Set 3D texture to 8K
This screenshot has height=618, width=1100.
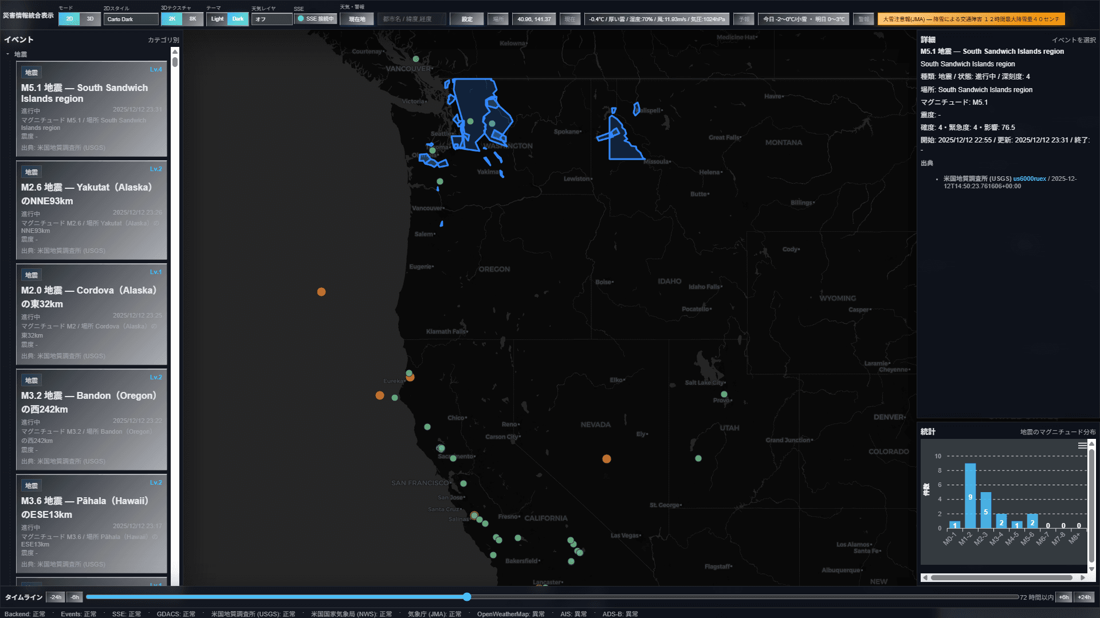tap(193, 19)
